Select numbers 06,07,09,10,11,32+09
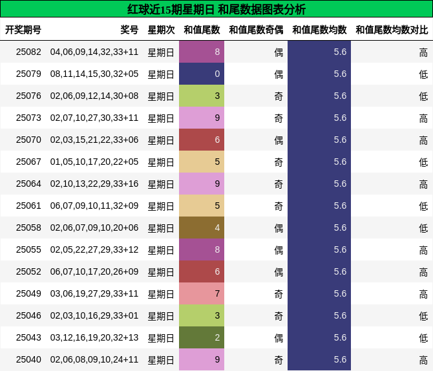This screenshot has width=433, height=371. click(x=94, y=206)
